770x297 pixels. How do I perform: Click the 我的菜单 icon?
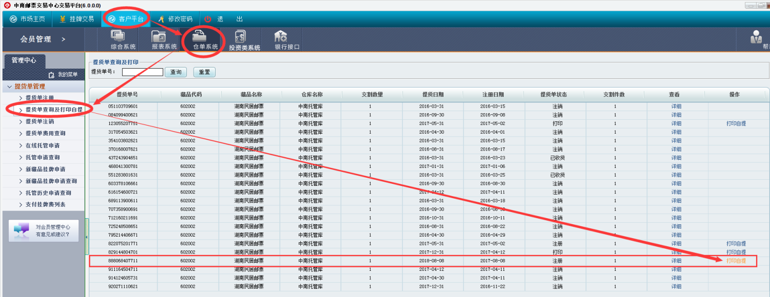[x=51, y=75]
